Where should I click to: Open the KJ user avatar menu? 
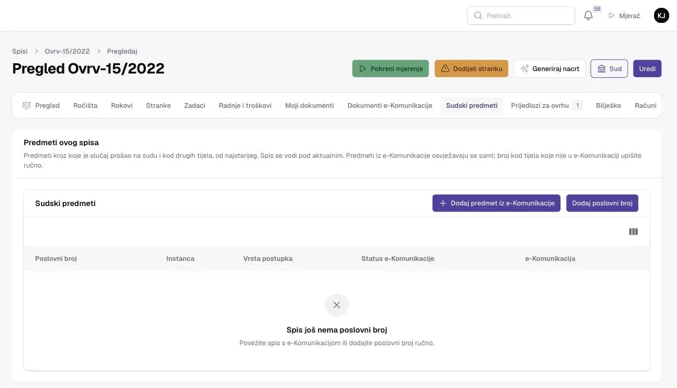pos(661,16)
